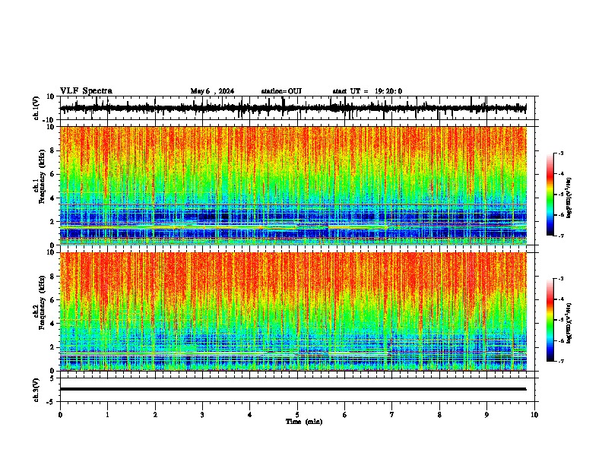
Task: Click the "8" kHz tick on ch.1 frequency axis
Action: (x=52, y=150)
